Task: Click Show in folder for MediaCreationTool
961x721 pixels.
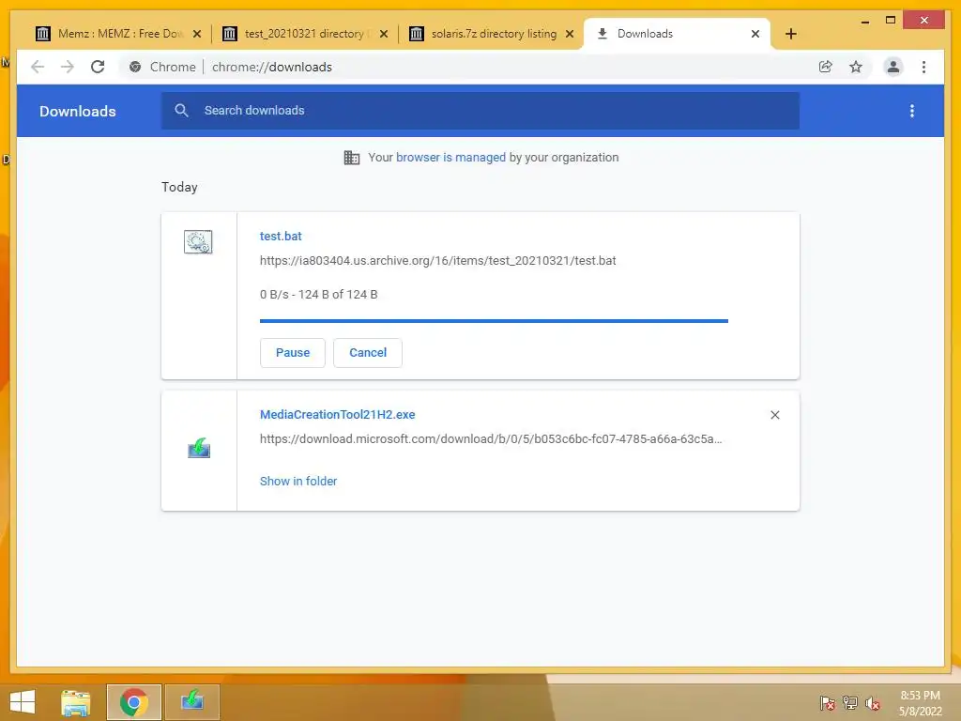Action: (297, 482)
